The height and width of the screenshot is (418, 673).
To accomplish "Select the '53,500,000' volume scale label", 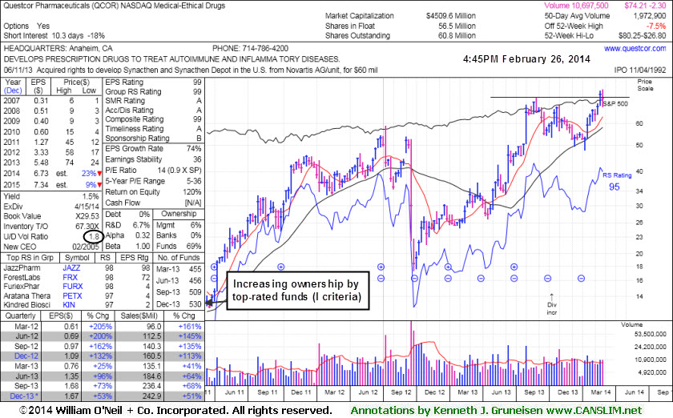I will 651,334.
